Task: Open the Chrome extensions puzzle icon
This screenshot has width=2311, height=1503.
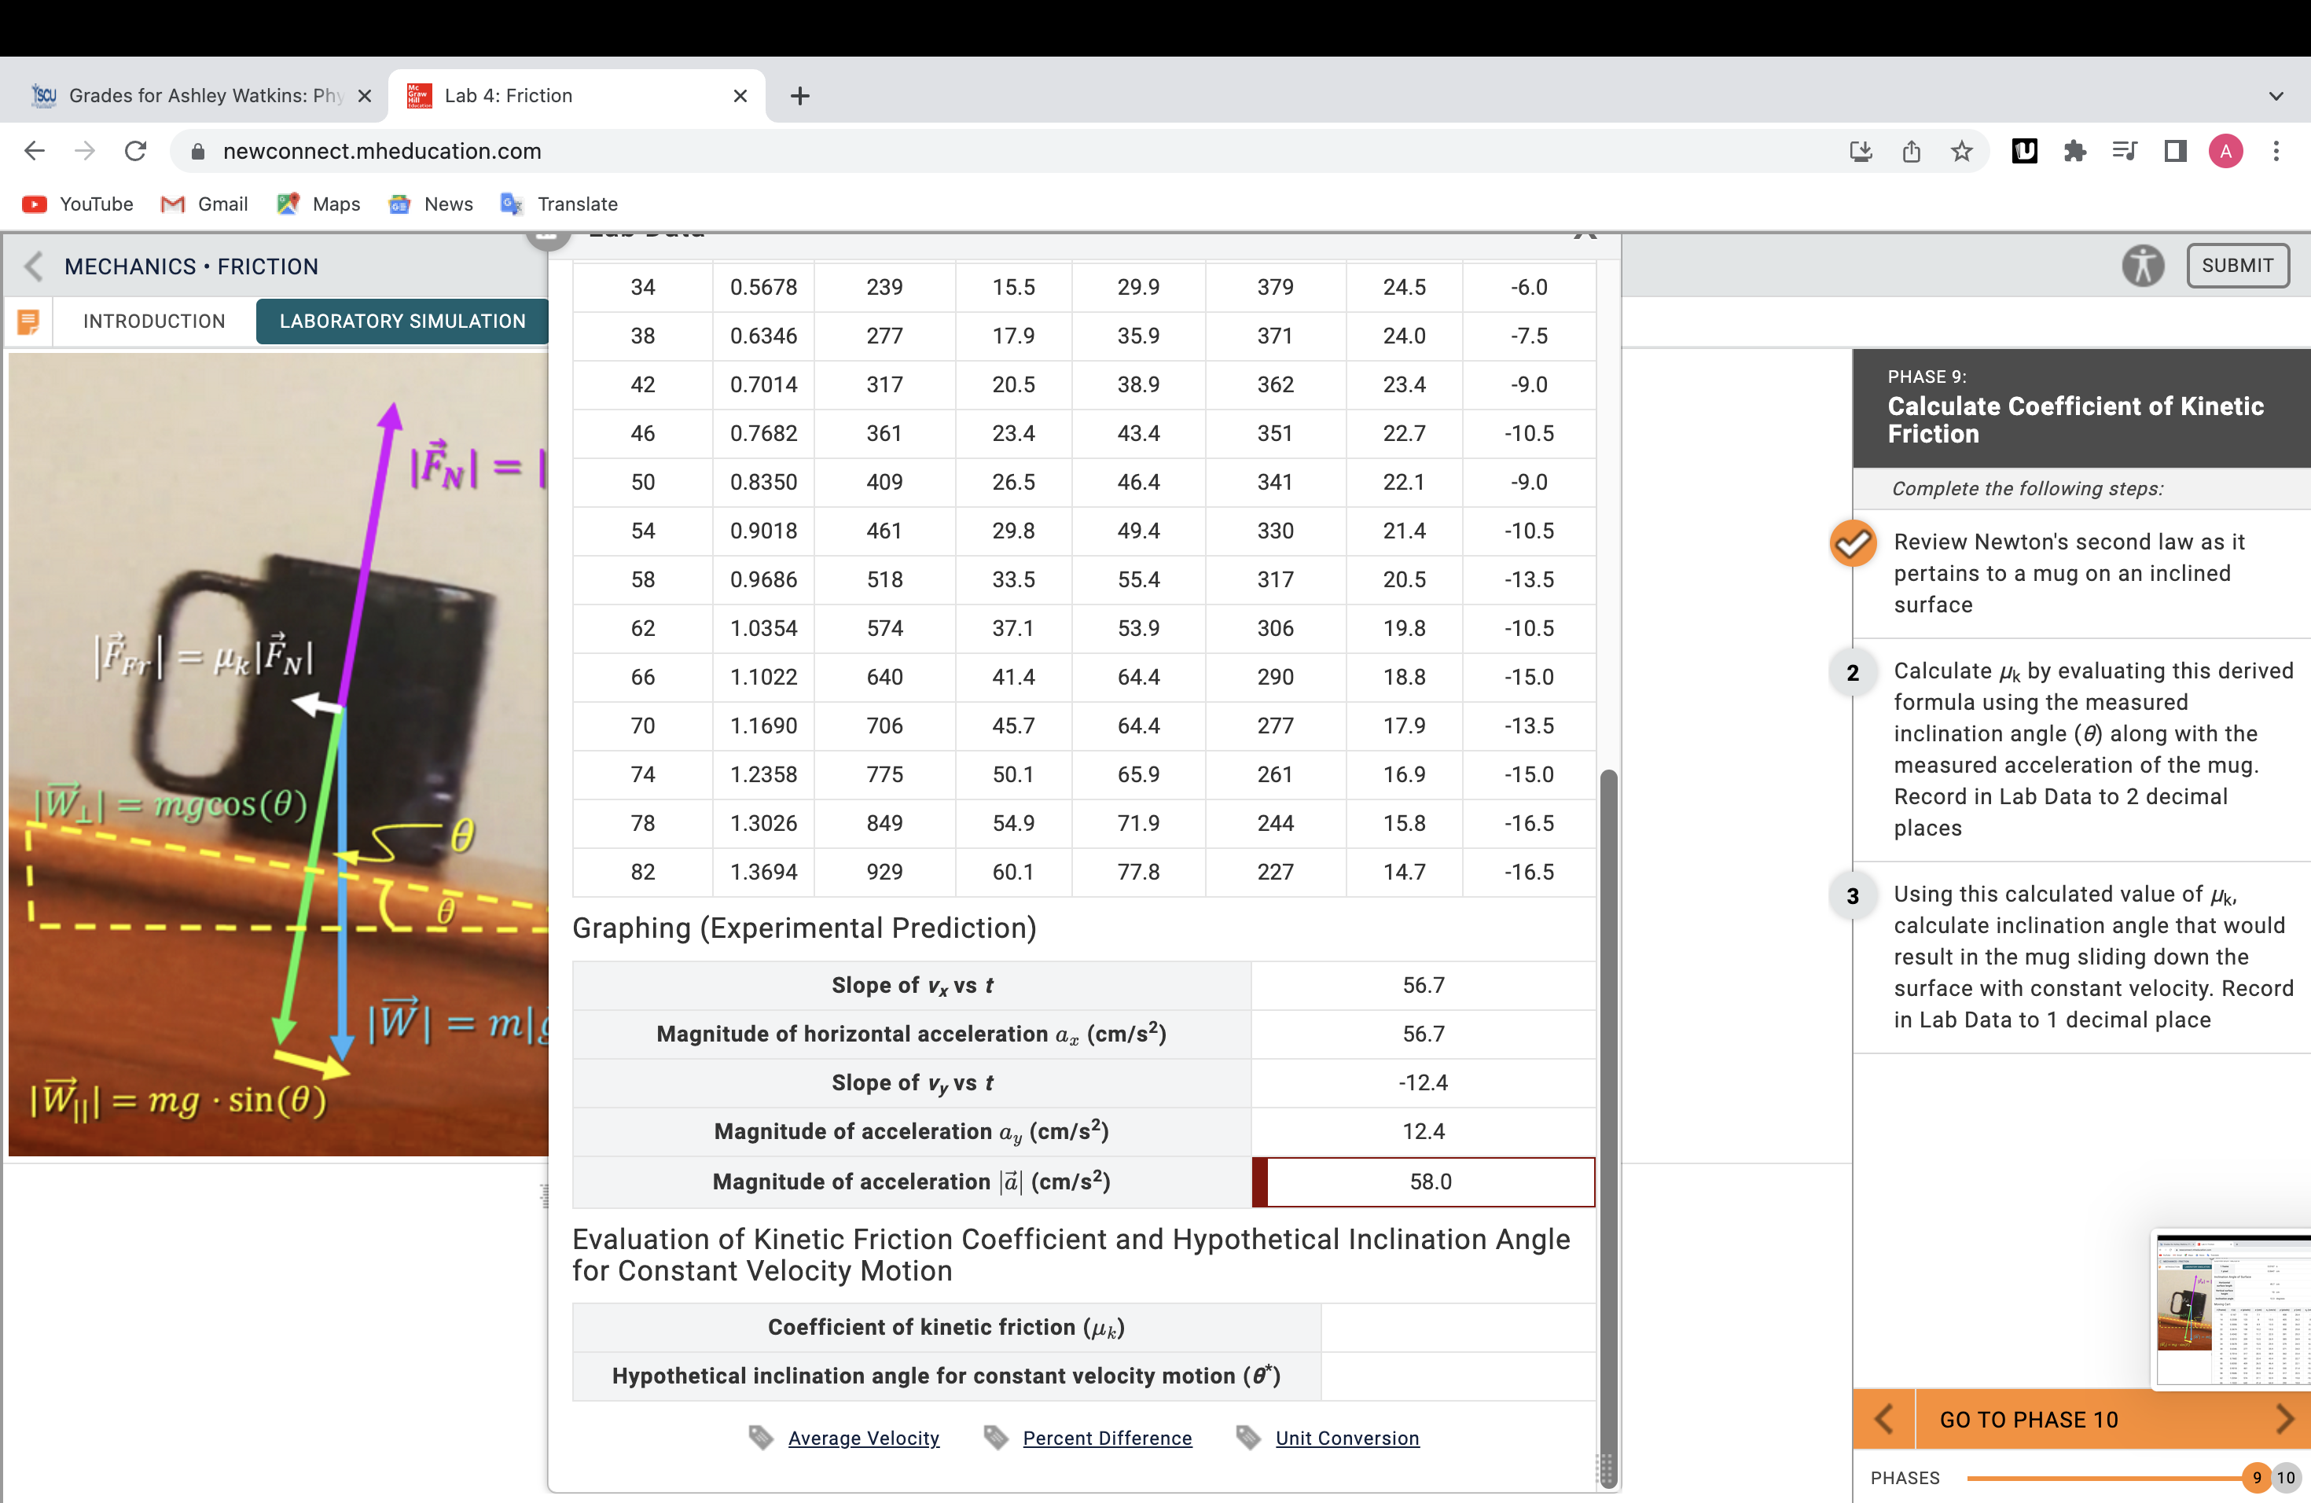Action: pos(2075,150)
